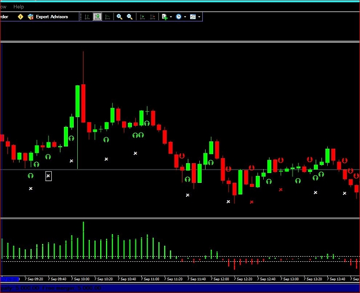Click the 7 Sep 12:20 time label

tap(243, 279)
